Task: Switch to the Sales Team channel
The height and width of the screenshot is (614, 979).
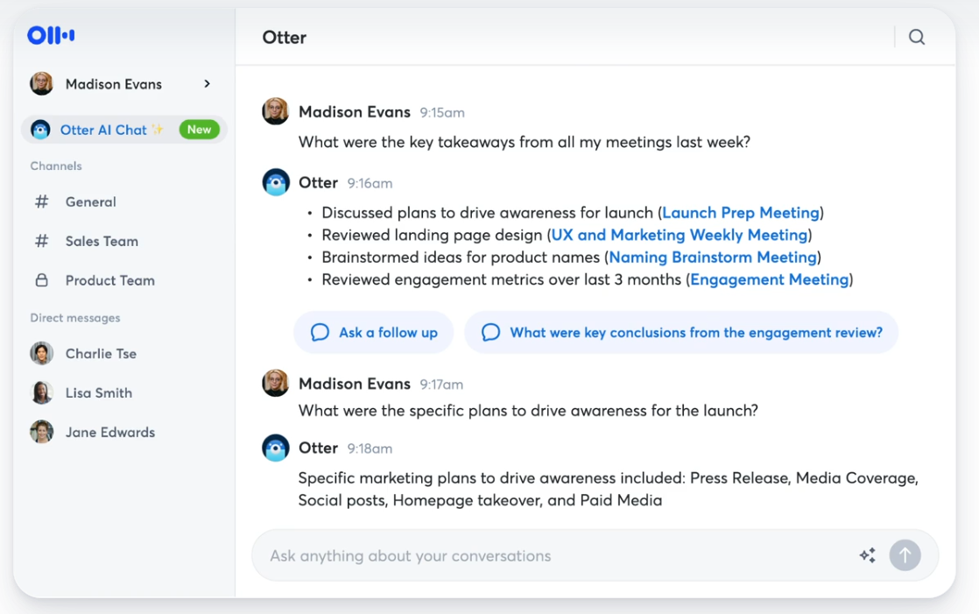Action: pos(102,241)
